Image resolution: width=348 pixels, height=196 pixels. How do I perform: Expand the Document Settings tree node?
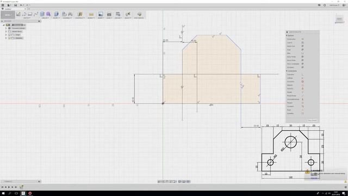click(6, 28)
